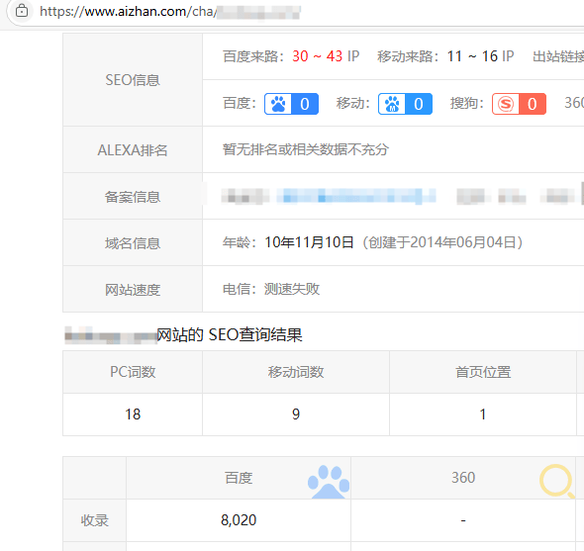Open the Sogou weight S badge
This screenshot has height=551, width=584.
[x=519, y=104]
